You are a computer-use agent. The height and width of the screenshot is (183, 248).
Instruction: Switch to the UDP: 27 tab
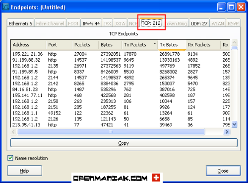tap(199, 23)
